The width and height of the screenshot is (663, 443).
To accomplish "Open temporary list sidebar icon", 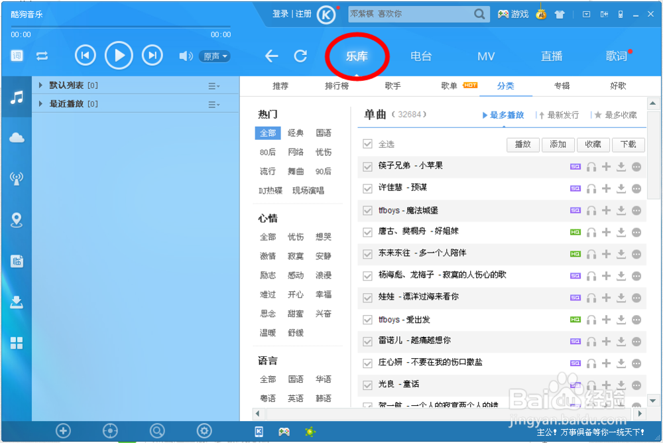I will click(x=17, y=261).
